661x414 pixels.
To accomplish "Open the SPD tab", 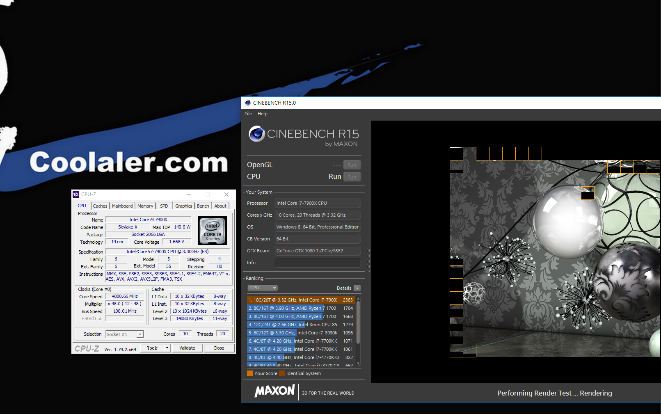I will pos(164,206).
